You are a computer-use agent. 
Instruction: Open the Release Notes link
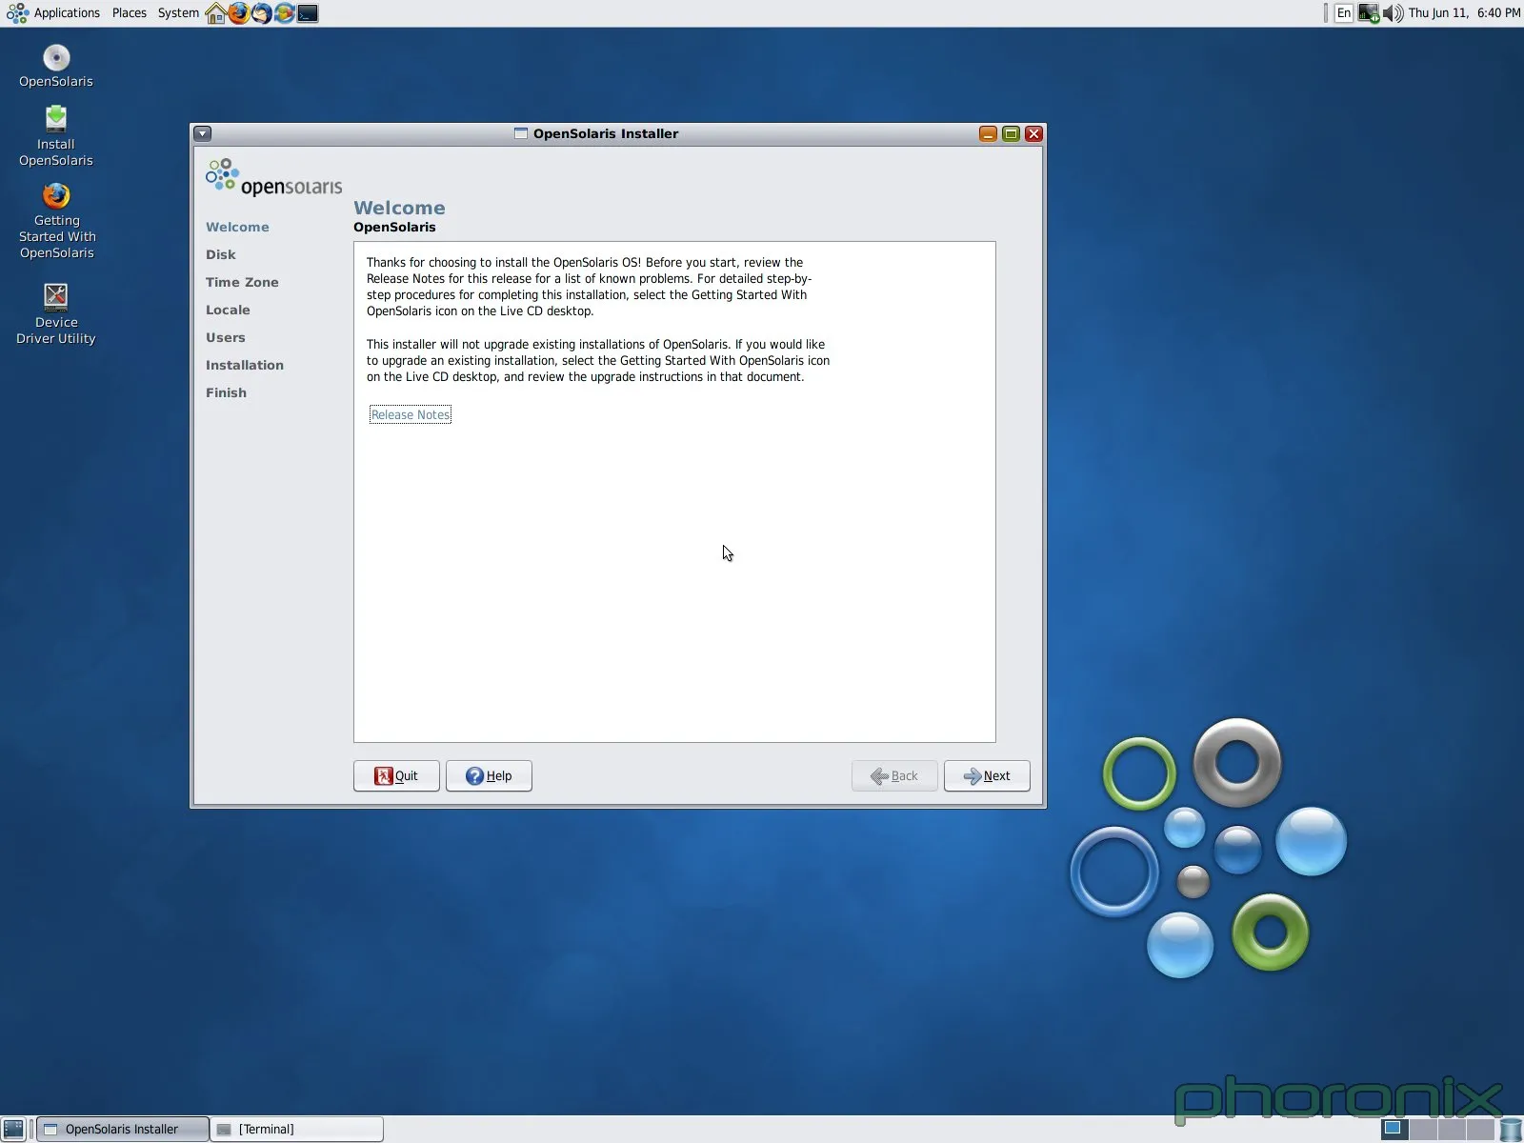411,414
